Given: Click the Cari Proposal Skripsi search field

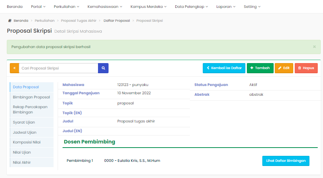Looking at the screenshot, I should (x=58, y=68).
